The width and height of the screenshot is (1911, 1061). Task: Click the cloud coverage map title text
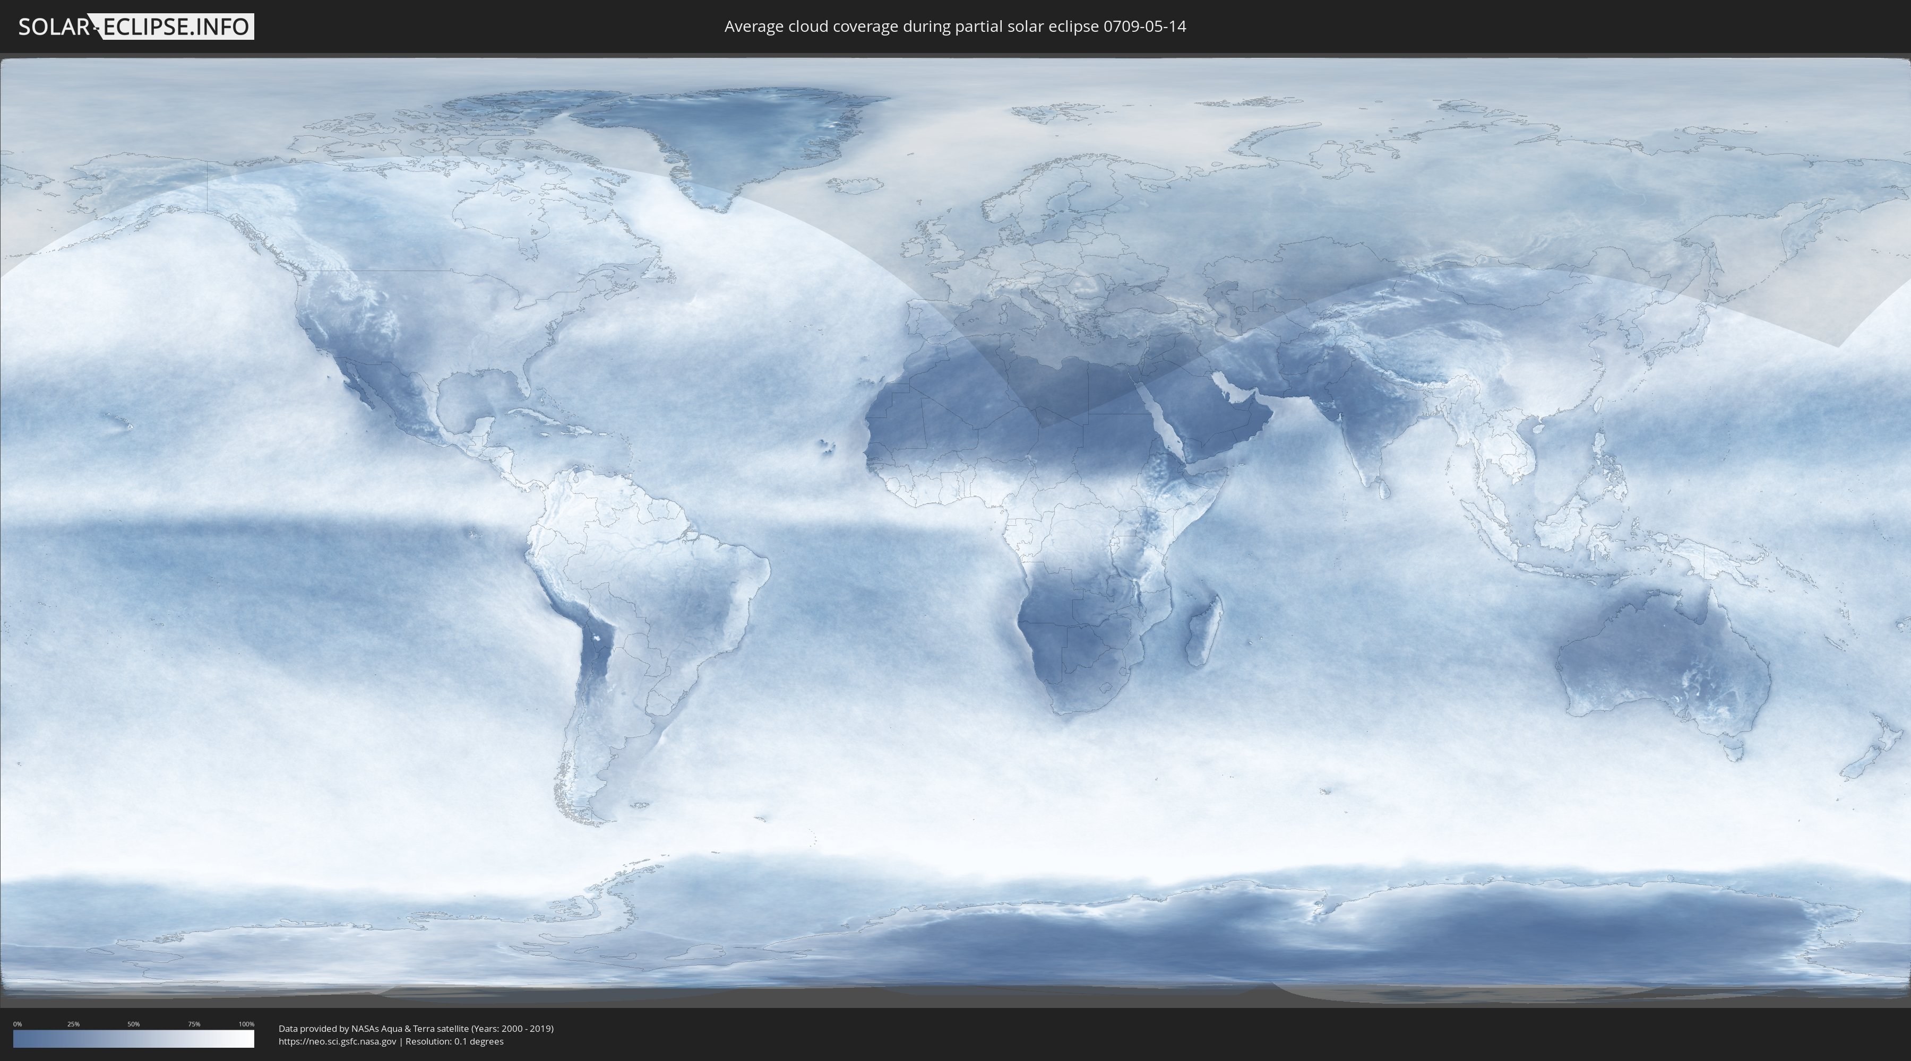(955, 27)
